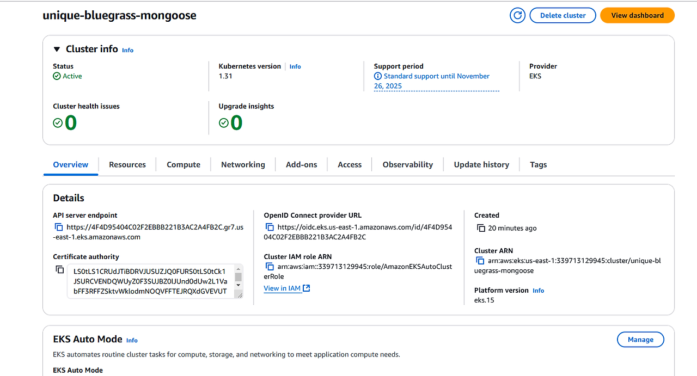The width and height of the screenshot is (697, 376).
Task: Click the Cluster health issues check icon
Action: pos(58,123)
